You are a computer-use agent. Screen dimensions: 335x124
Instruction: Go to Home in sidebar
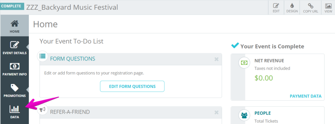(14, 26)
